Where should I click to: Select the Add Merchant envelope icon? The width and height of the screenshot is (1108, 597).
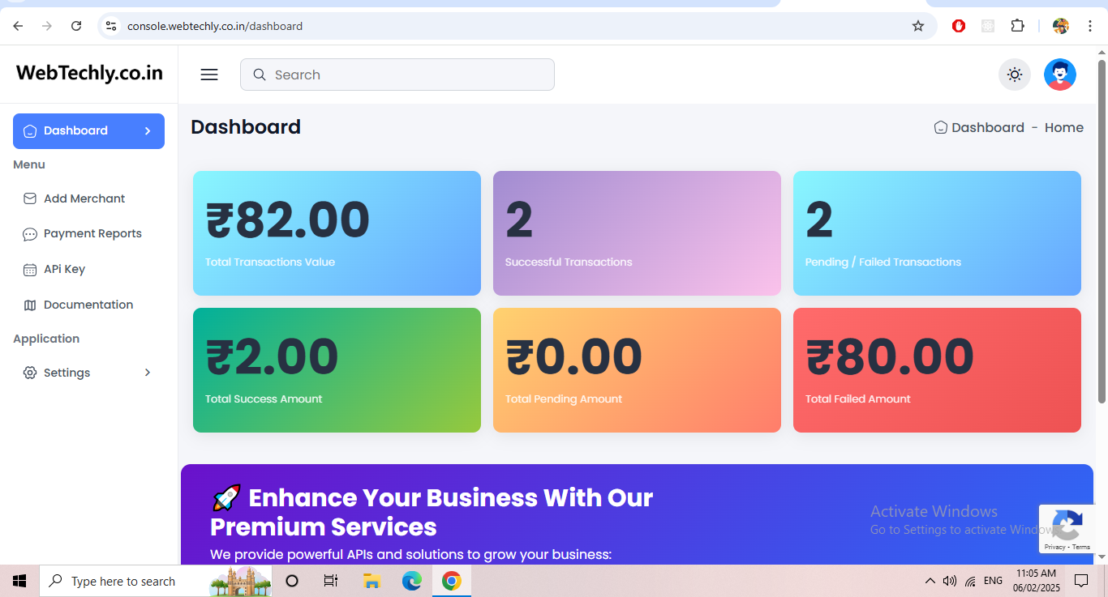[x=29, y=198]
